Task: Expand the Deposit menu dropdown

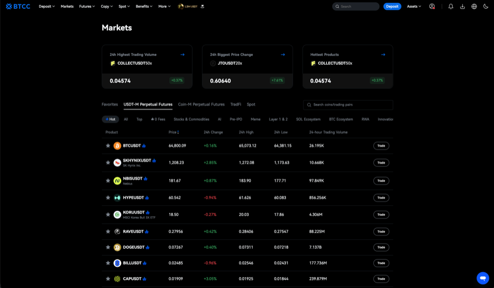Action: click(x=47, y=6)
